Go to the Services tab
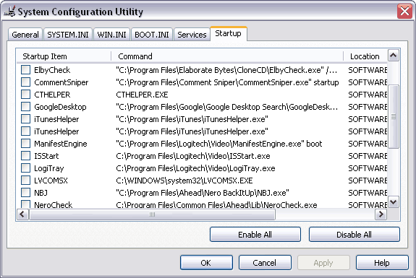416x278 pixels. (192, 35)
